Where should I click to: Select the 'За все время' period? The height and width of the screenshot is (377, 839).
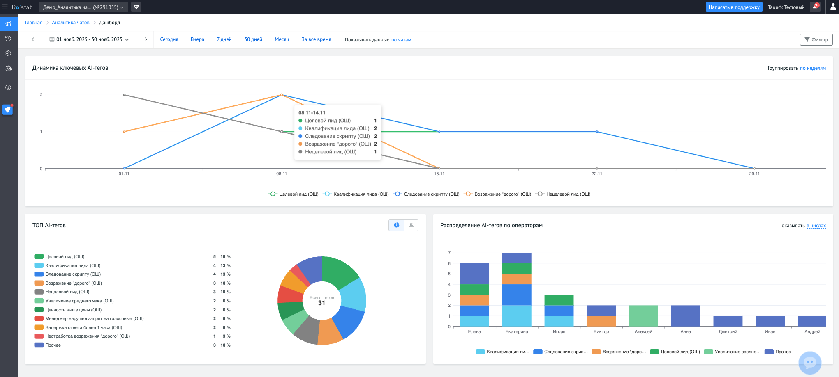316,40
